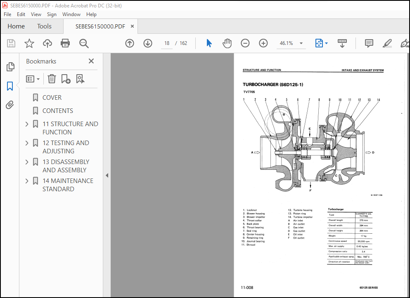Image resolution: width=410 pixels, height=298 pixels.
Task: Click the 46.1% zoom level field
Action: 286,43
